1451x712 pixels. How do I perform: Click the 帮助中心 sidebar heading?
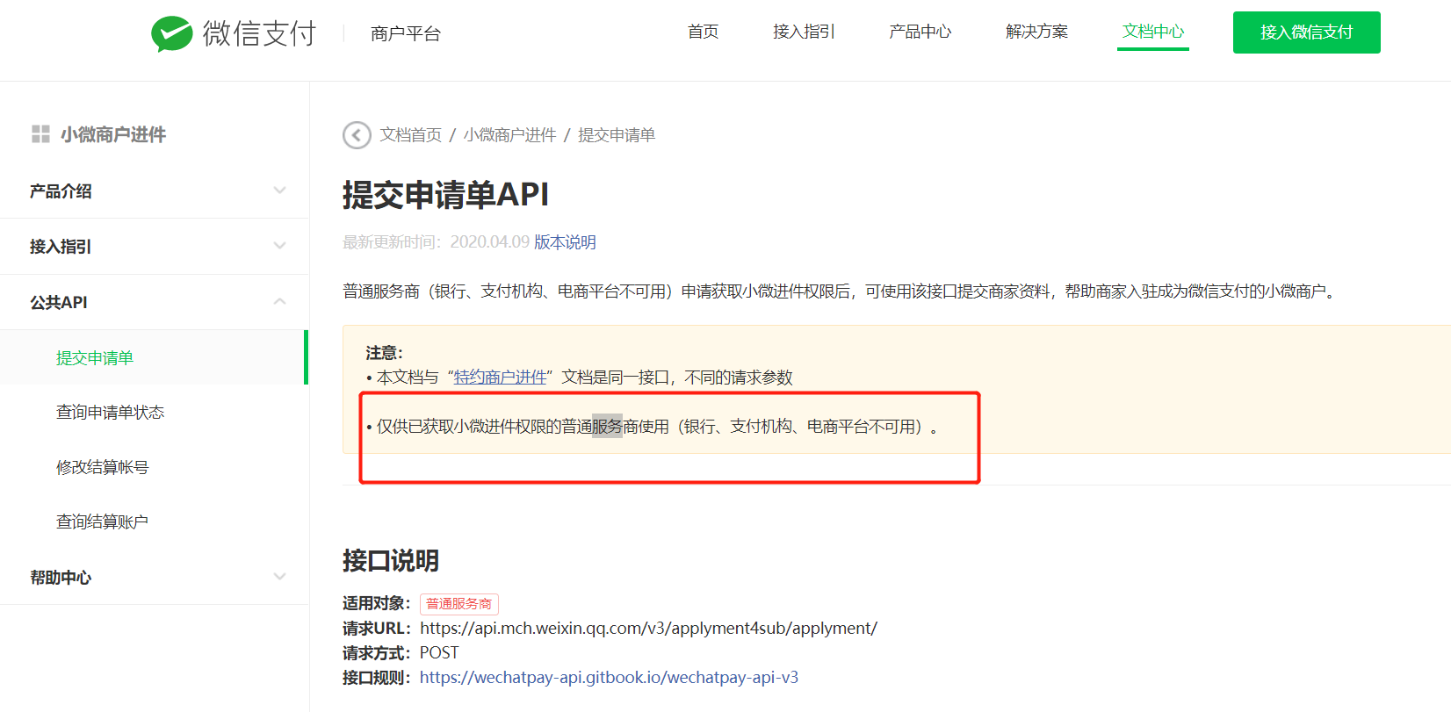click(x=61, y=578)
